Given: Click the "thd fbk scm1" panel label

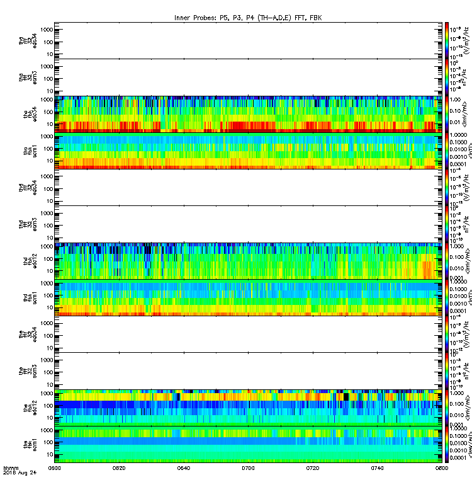Looking at the screenshot, I should (x=30, y=297).
